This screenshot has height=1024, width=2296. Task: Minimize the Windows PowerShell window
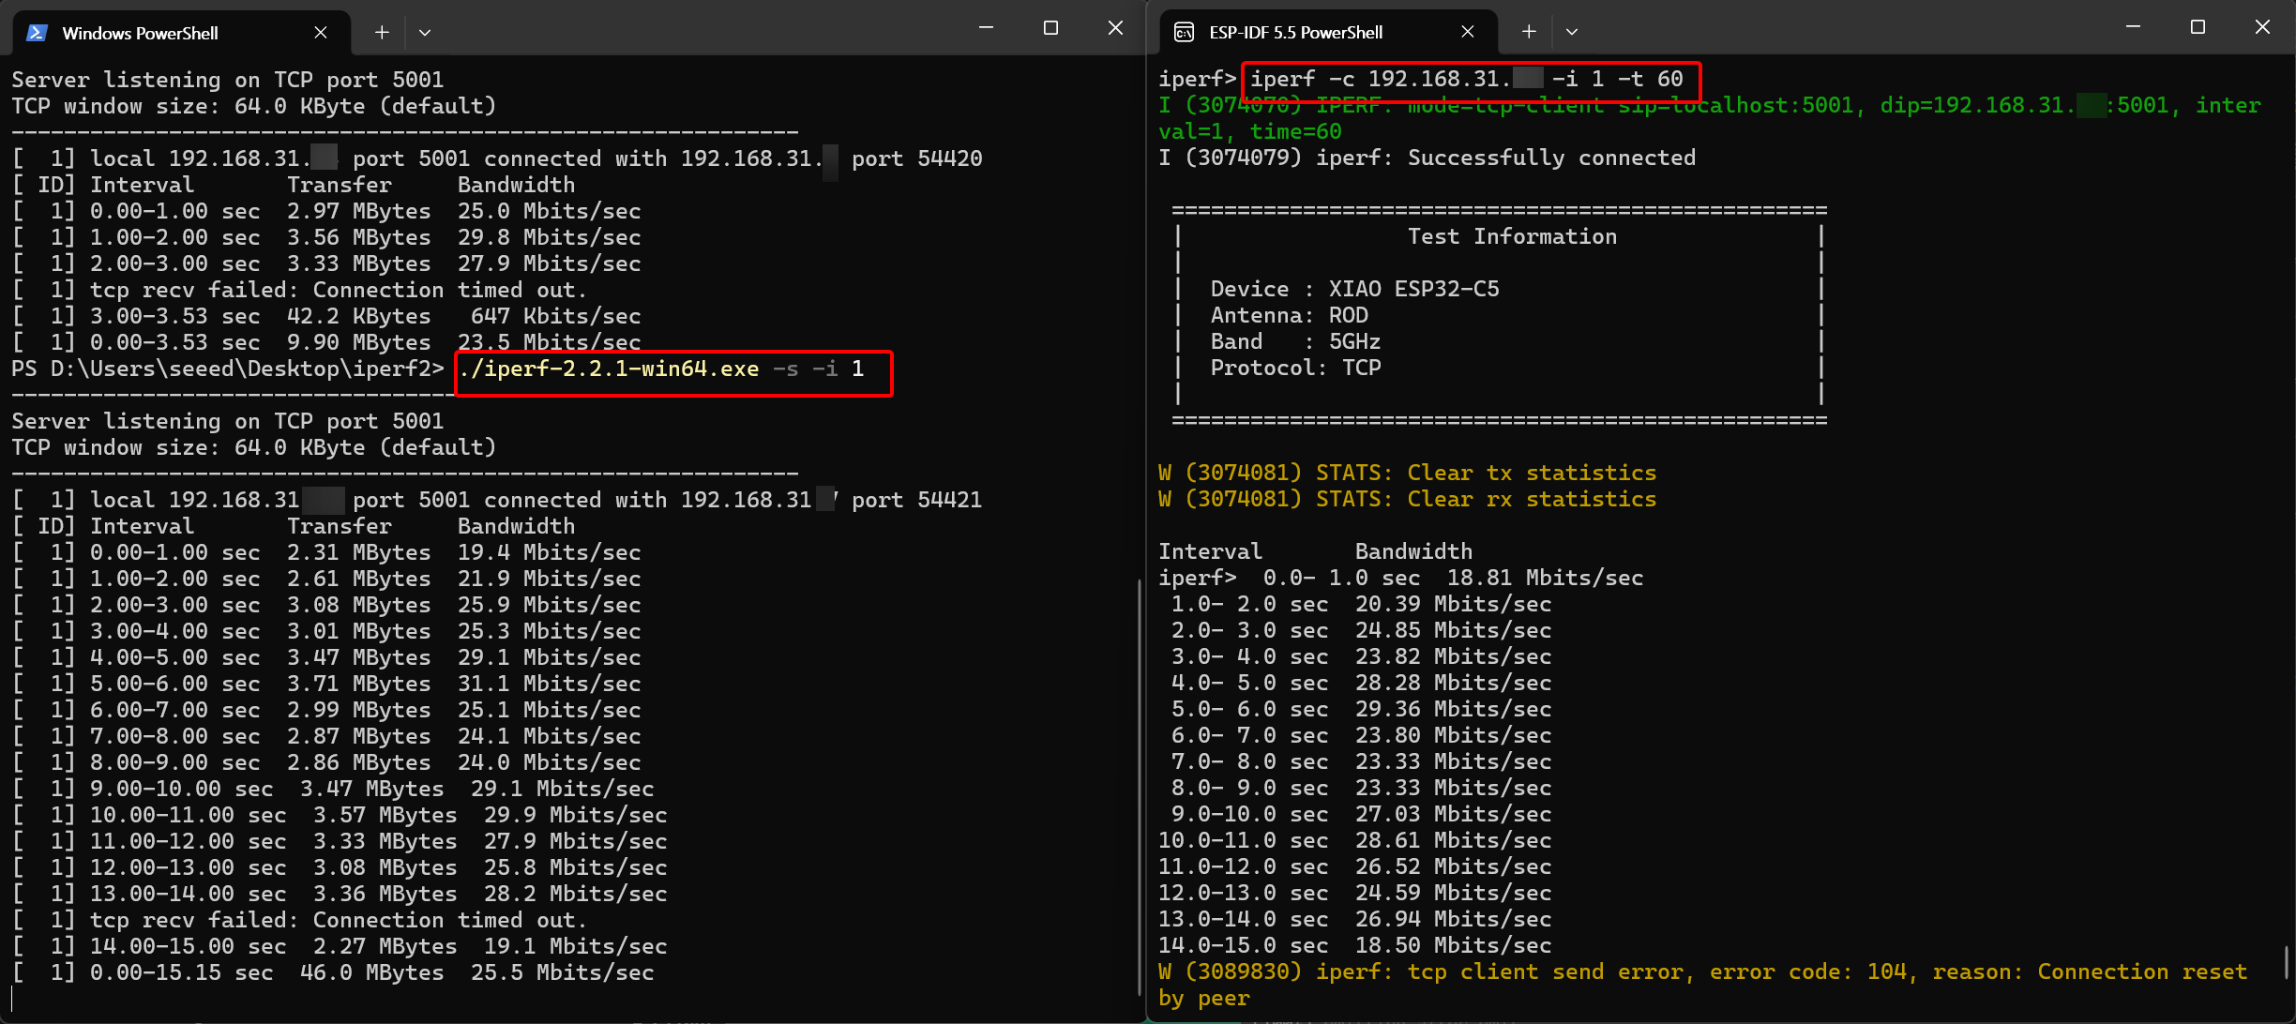click(986, 28)
